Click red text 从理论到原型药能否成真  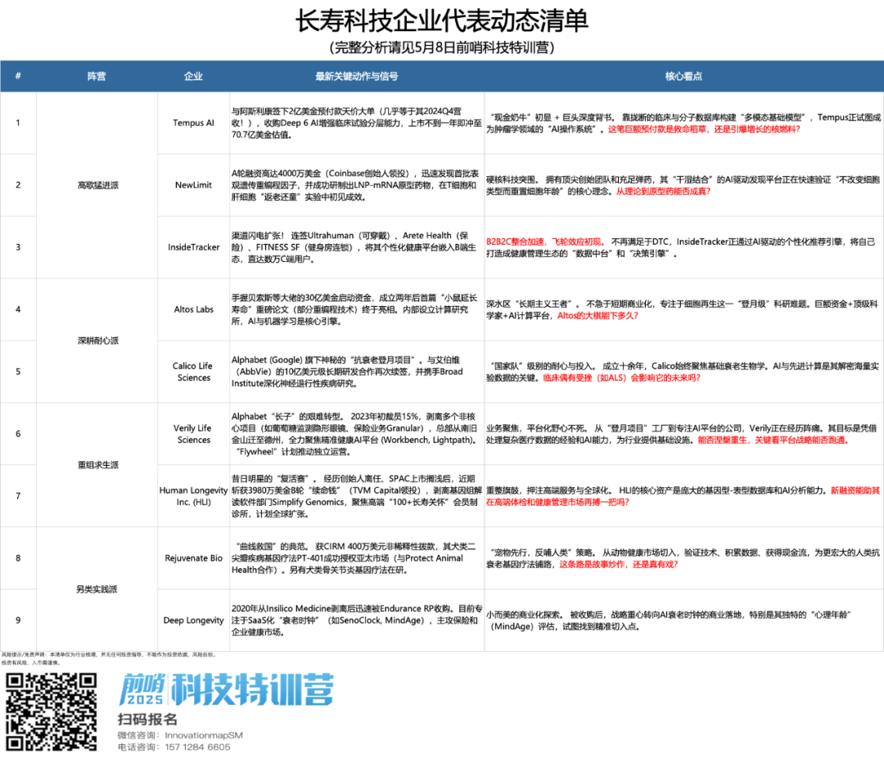pos(663,192)
